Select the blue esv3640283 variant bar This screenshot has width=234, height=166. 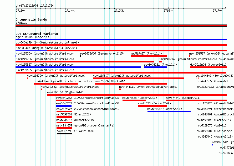click(x=64, y=106)
